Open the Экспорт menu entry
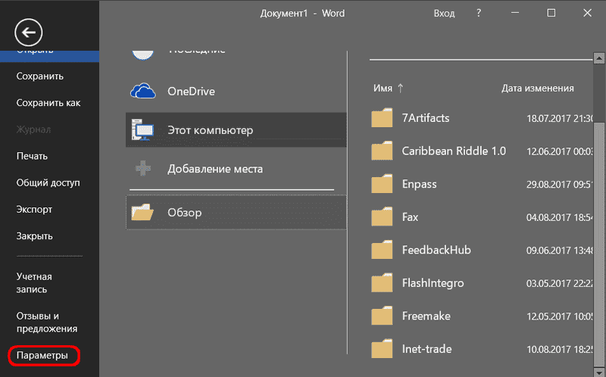This screenshot has height=377, width=606. click(34, 209)
